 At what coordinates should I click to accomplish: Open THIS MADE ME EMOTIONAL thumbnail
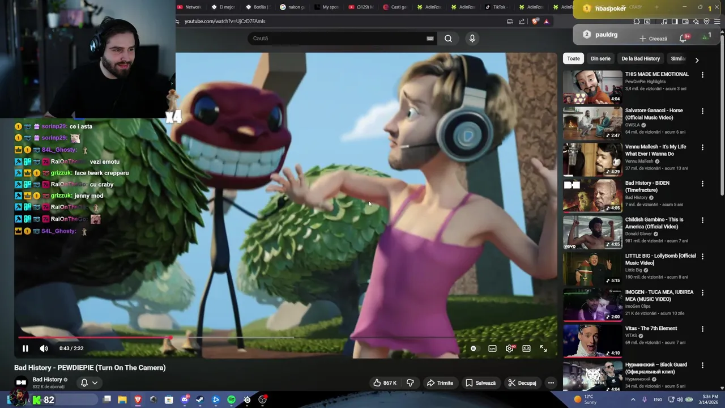pos(592,87)
